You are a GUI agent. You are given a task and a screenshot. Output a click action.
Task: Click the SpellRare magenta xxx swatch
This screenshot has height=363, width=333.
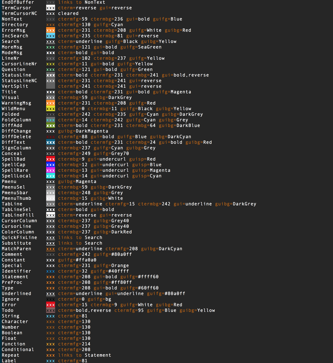pyautogui.click(x=51, y=170)
